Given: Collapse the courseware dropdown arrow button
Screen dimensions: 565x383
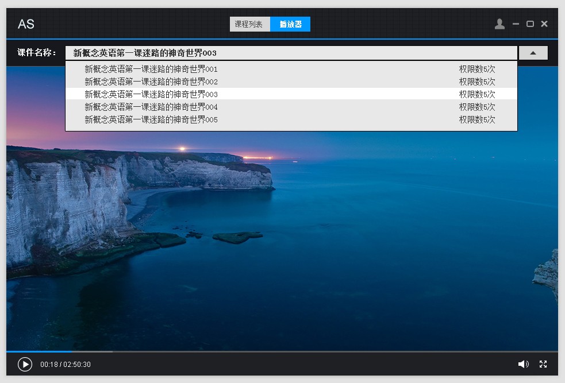Looking at the screenshot, I should tap(533, 53).
